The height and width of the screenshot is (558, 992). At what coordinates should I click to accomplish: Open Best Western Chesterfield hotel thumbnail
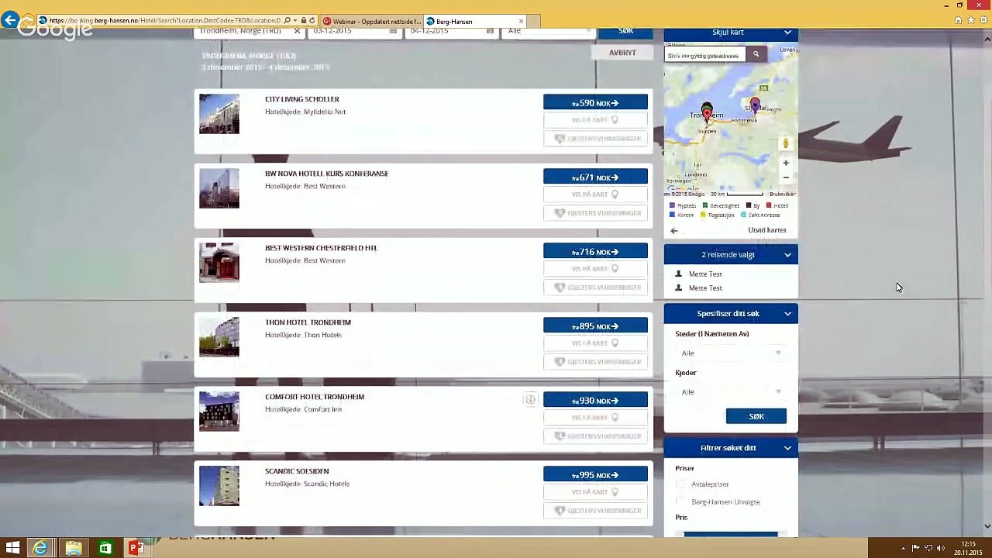(x=219, y=263)
